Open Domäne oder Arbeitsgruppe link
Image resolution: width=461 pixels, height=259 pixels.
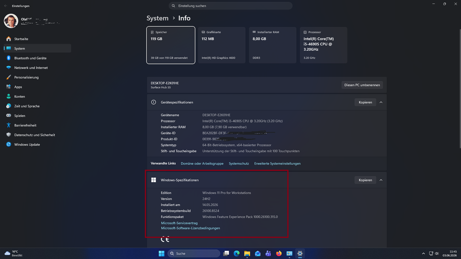[x=202, y=164]
